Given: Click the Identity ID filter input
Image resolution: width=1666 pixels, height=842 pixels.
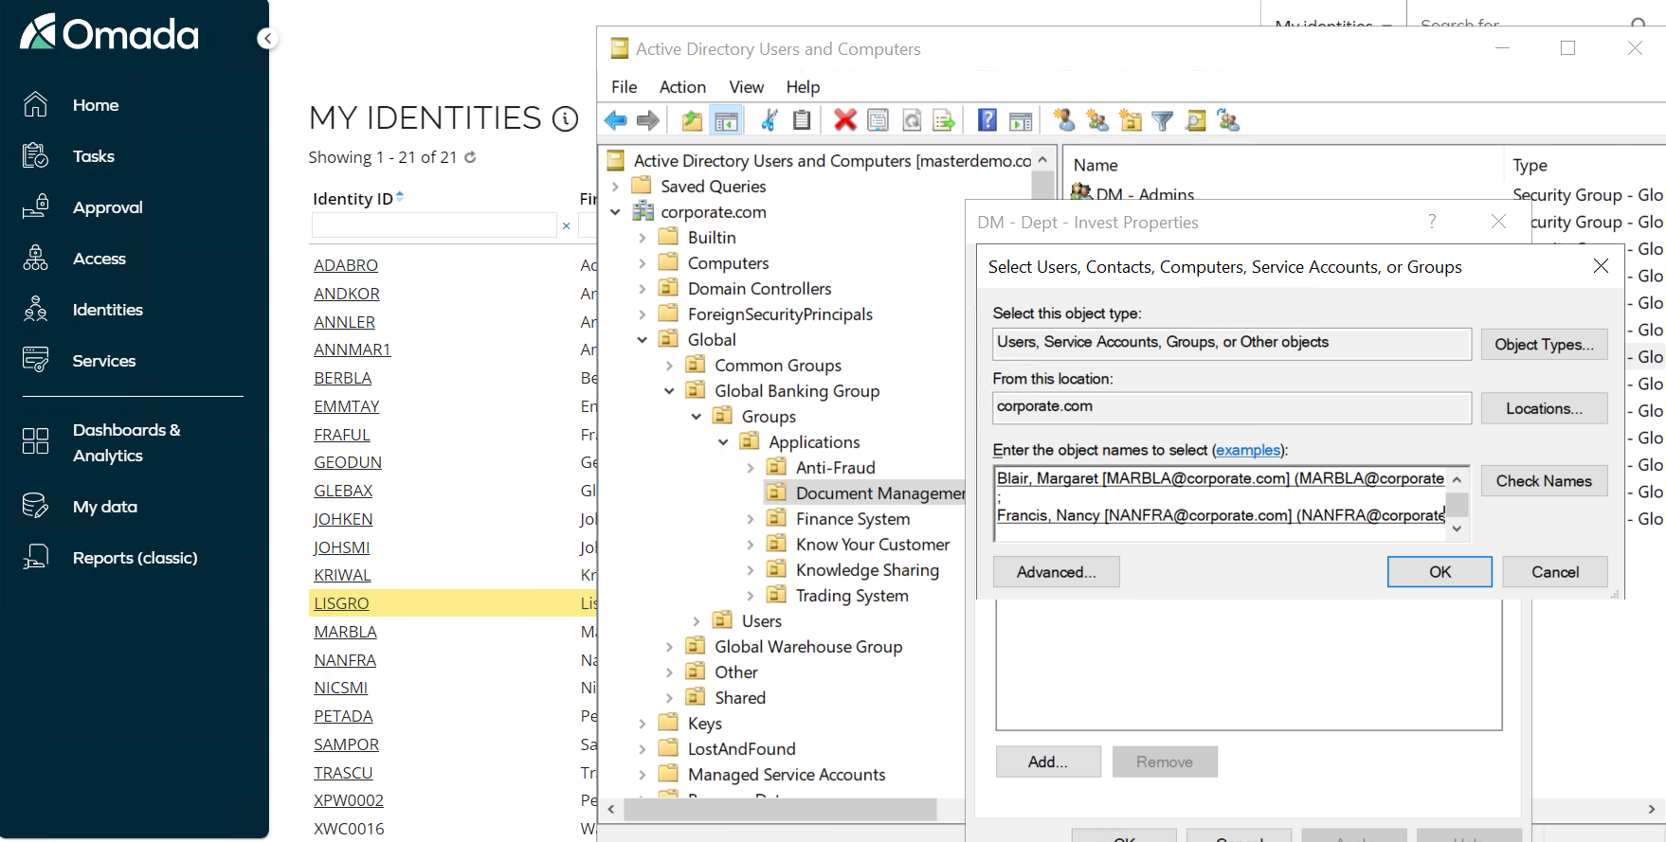Looking at the screenshot, I should click(434, 225).
